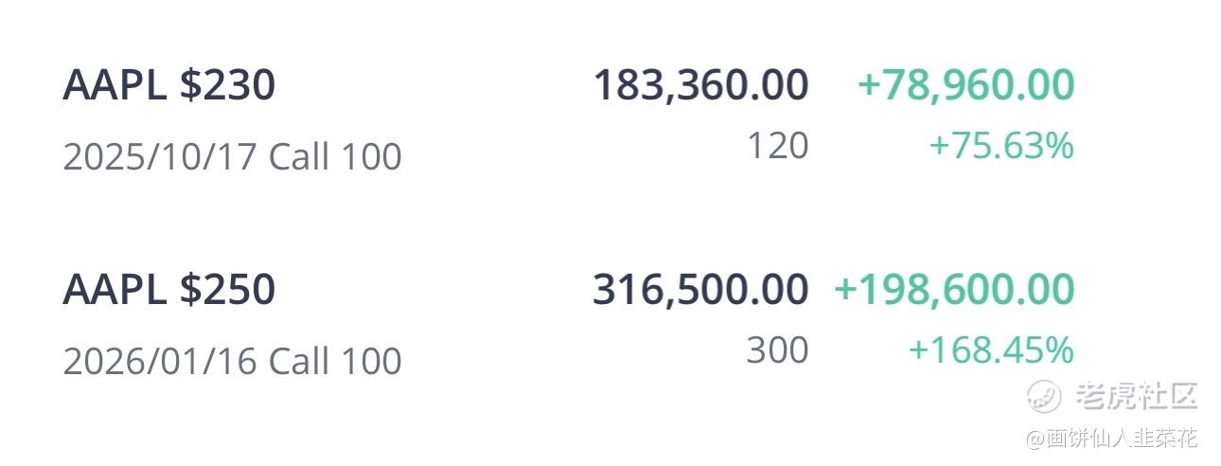Click profit amount +198,600.00
This screenshot has height=466, width=1221.
[x=954, y=290]
